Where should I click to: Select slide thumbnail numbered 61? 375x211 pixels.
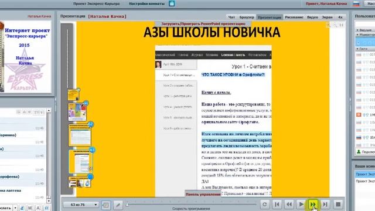tap(77, 111)
